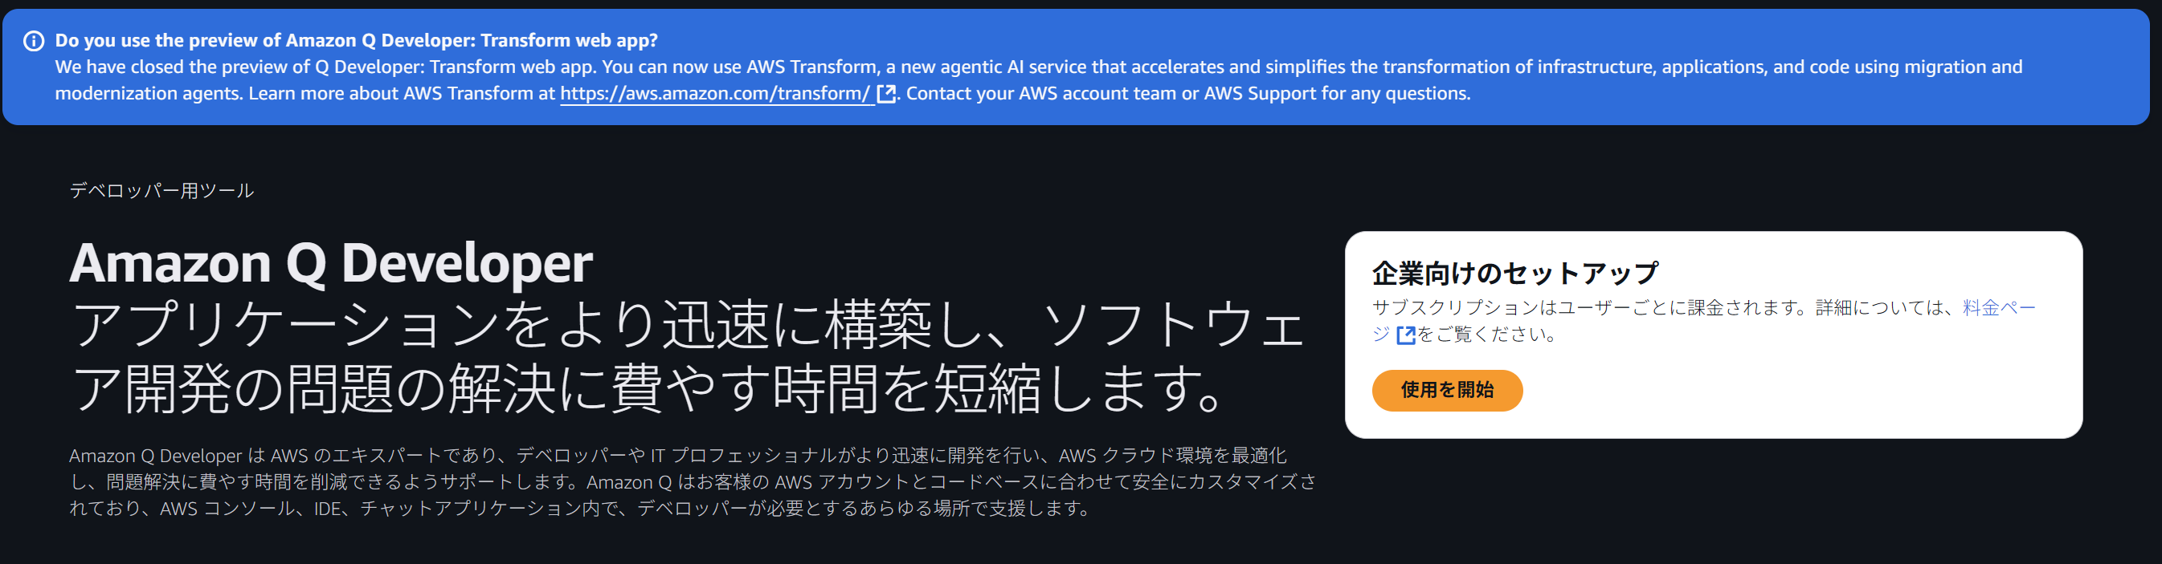The height and width of the screenshot is (564, 2162).
Task: Click the external-link icon after the transform URL
Action: [x=885, y=94]
